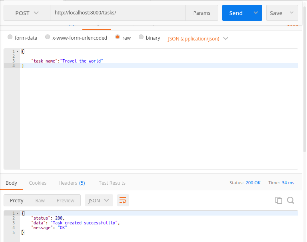This screenshot has height=242, width=307.
Task: Copy response to clipboard icon
Action: pos(279,200)
